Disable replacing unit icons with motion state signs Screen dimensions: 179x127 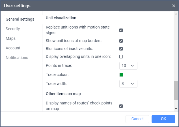click(x=121, y=30)
